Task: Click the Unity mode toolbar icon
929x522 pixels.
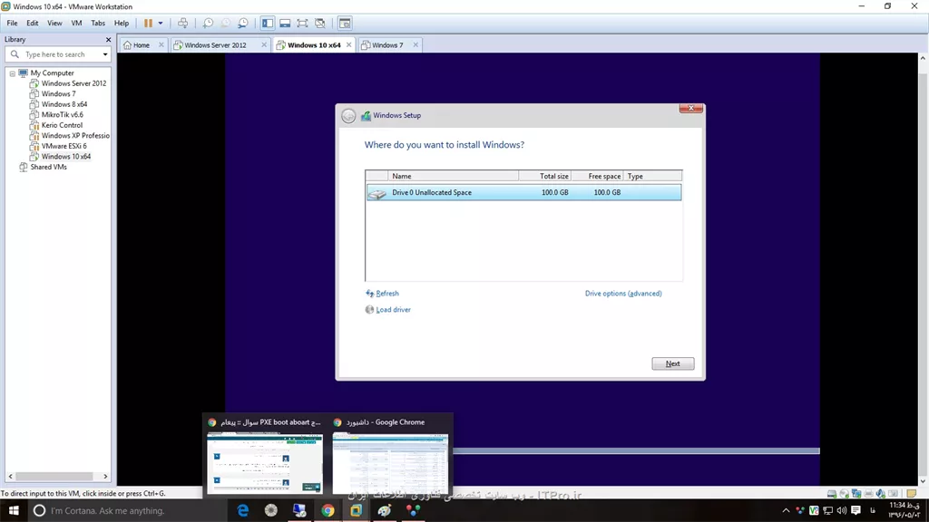Action: tap(320, 23)
